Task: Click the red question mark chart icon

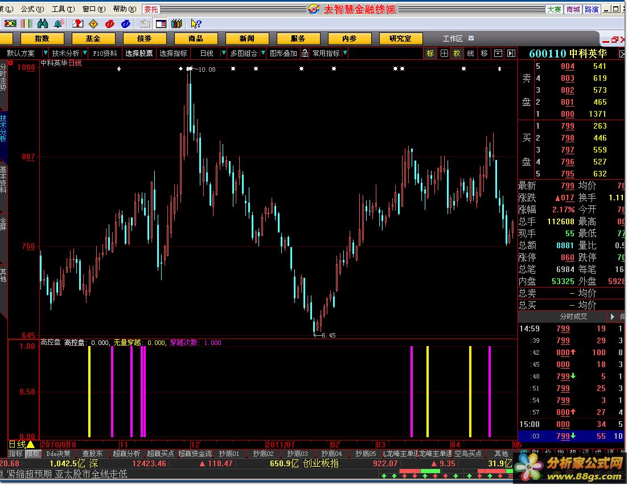Action: click(77, 24)
